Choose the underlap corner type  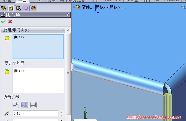click(x=34, y=105)
